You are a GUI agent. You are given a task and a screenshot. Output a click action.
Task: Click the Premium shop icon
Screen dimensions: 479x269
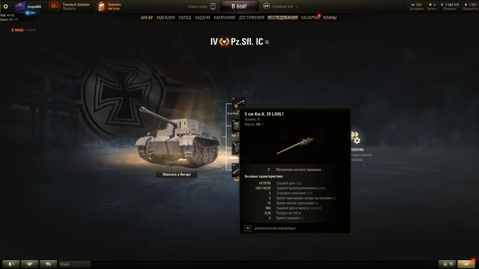[x=101, y=6]
